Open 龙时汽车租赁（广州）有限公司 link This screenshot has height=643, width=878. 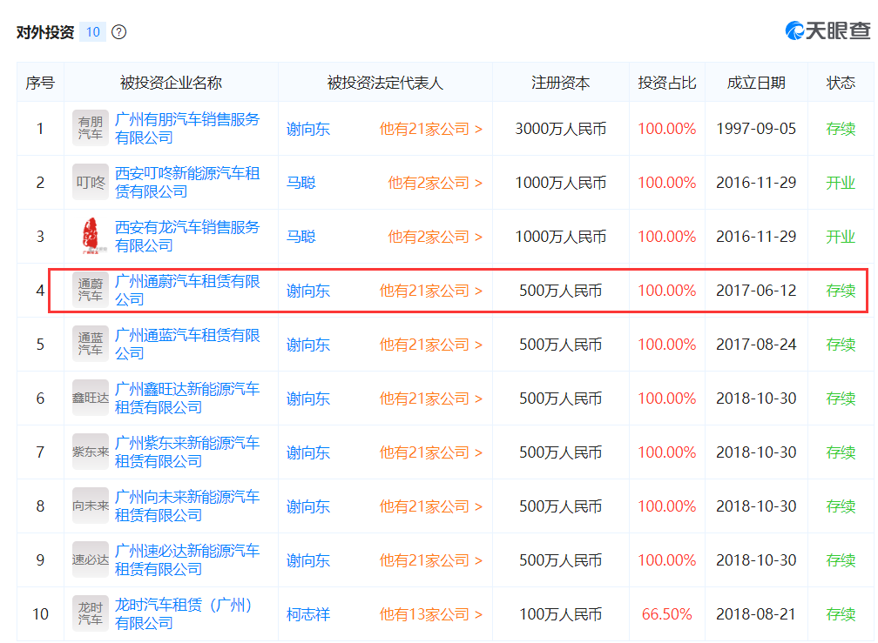tap(184, 614)
